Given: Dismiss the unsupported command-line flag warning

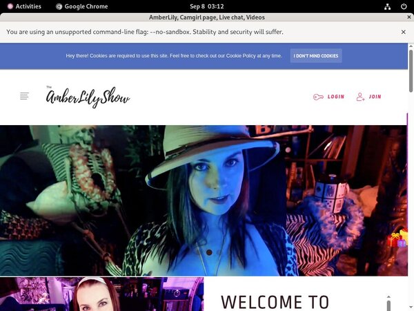Looking at the screenshot, I should point(404,32).
